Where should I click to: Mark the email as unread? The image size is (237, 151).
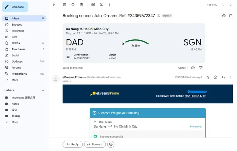click(x=93, y=5)
